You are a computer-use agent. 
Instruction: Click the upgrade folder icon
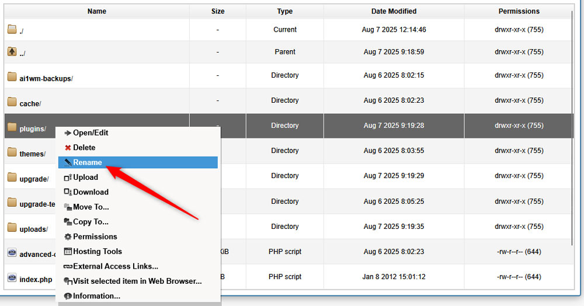click(12, 177)
